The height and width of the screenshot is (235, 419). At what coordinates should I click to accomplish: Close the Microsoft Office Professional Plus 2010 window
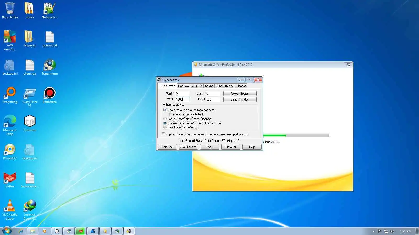348,65
